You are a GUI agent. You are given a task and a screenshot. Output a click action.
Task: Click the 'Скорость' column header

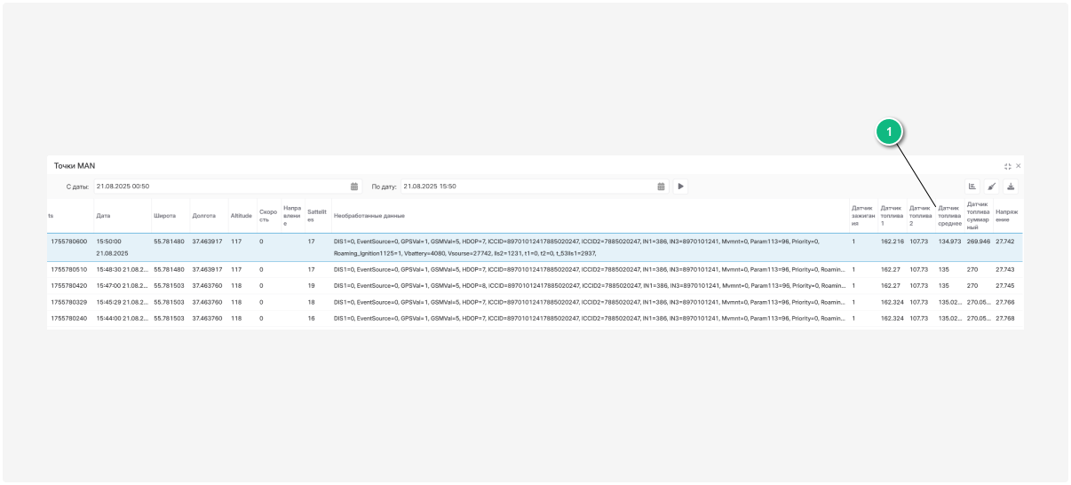click(x=268, y=216)
